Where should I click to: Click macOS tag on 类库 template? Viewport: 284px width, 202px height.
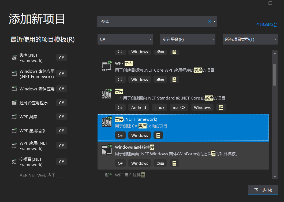pos(179,107)
